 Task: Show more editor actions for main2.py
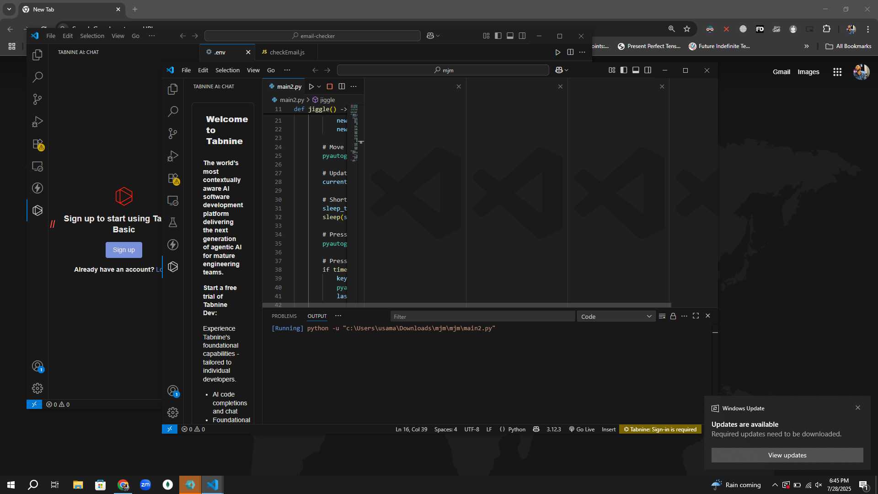pyautogui.click(x=353, y=86)
